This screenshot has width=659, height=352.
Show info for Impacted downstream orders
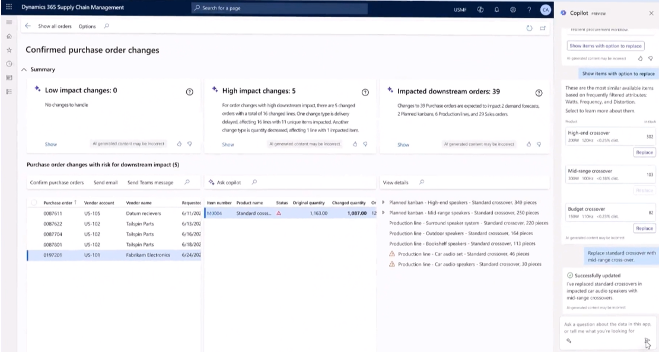(539, 92)
